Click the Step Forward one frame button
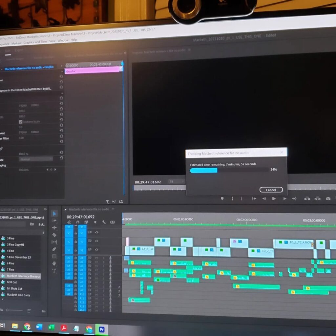Screen dimensions: 336x336 click(x=284, y=199)
